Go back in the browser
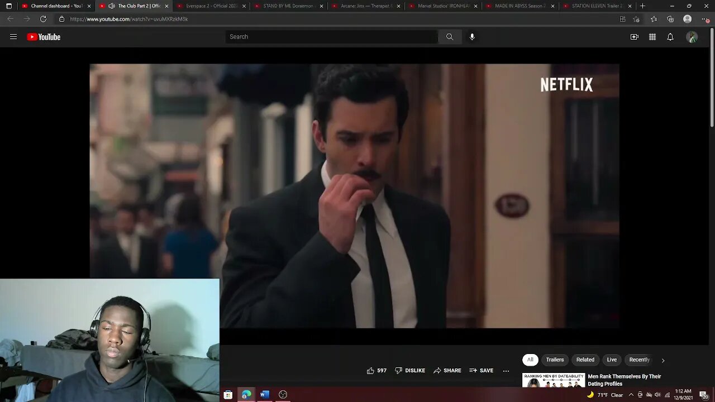This screenshot has height=402, width=715. [10, 19]
